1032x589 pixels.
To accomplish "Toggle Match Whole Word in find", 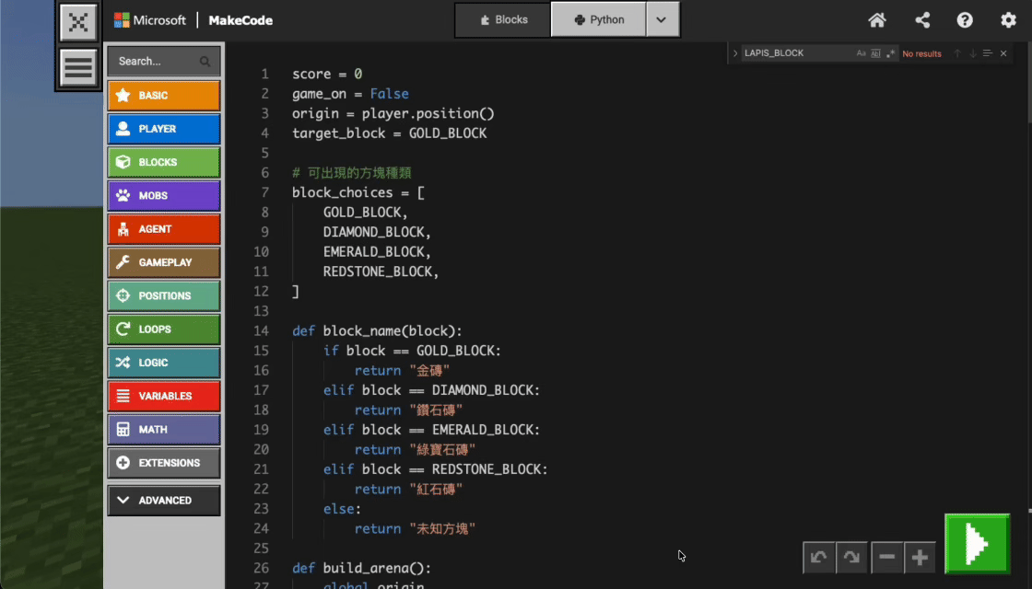I will [x=875, y=53].
